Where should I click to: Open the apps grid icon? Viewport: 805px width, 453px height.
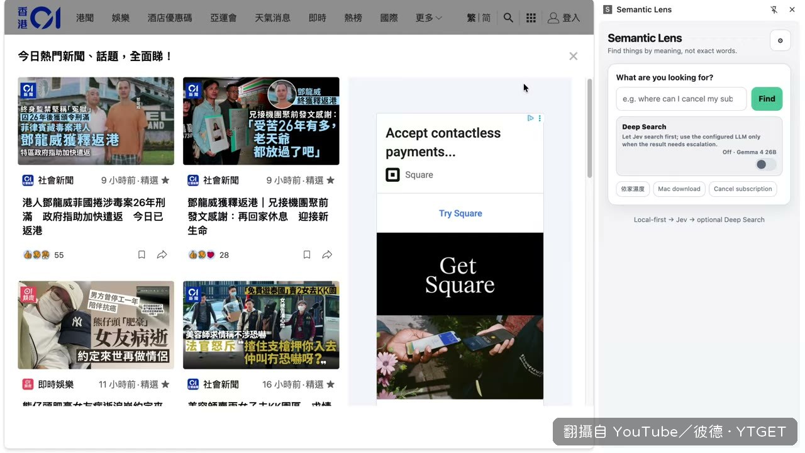pyautogui.click(x=531, y=18)
